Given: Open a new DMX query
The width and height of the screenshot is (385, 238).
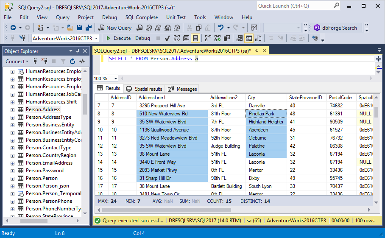Looking at the screenshot, I should point(158,28).
